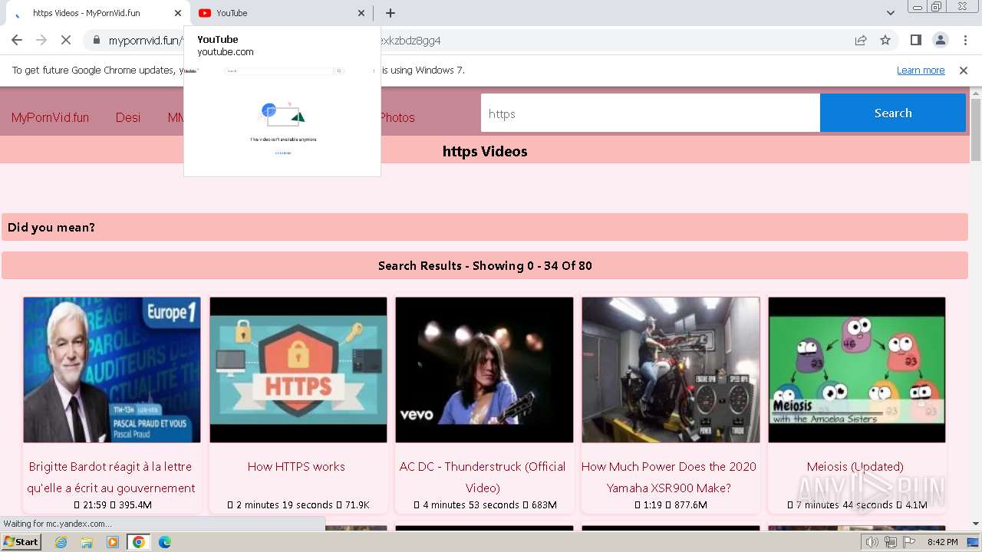Open Microsoft Edge from the taskbar
The image size is (982, 552).
165,542
